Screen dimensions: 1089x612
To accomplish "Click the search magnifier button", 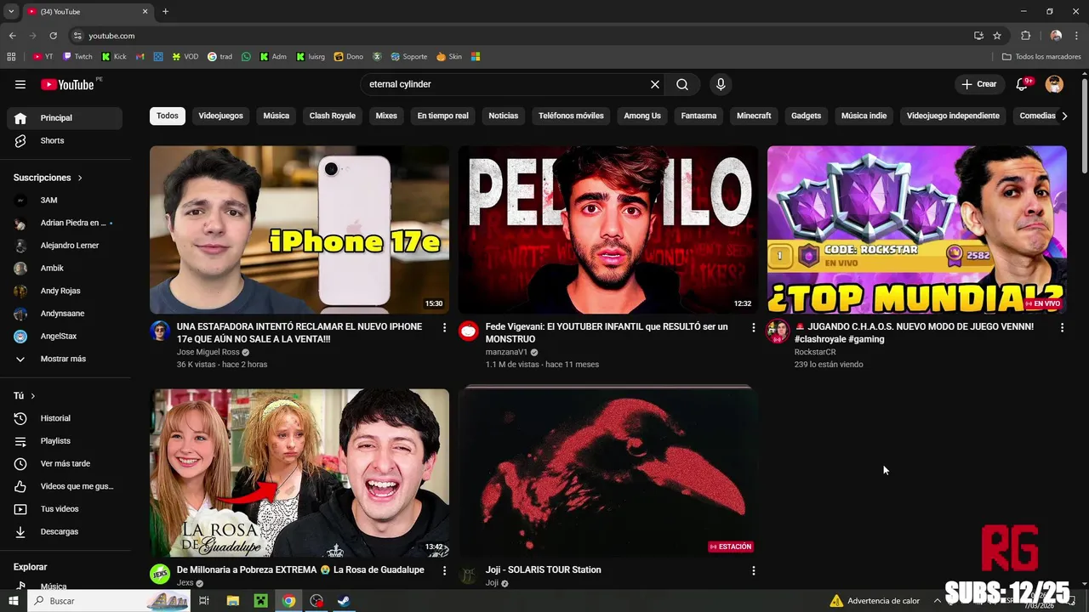I will pos(682,84).
